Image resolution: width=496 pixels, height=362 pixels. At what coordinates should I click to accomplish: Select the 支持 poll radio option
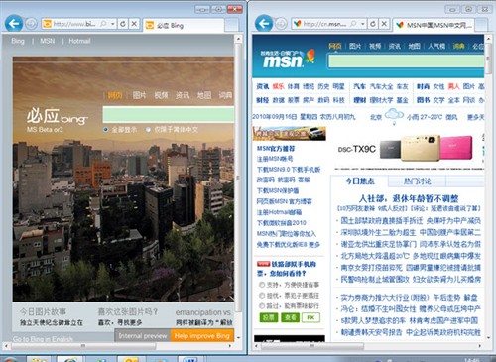click(262, 285)
